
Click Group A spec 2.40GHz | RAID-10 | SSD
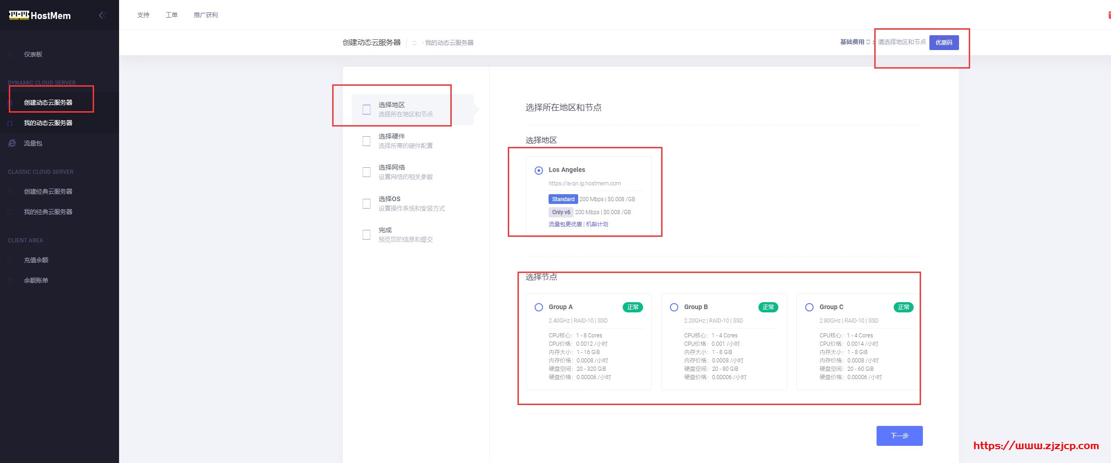(578, 321)
